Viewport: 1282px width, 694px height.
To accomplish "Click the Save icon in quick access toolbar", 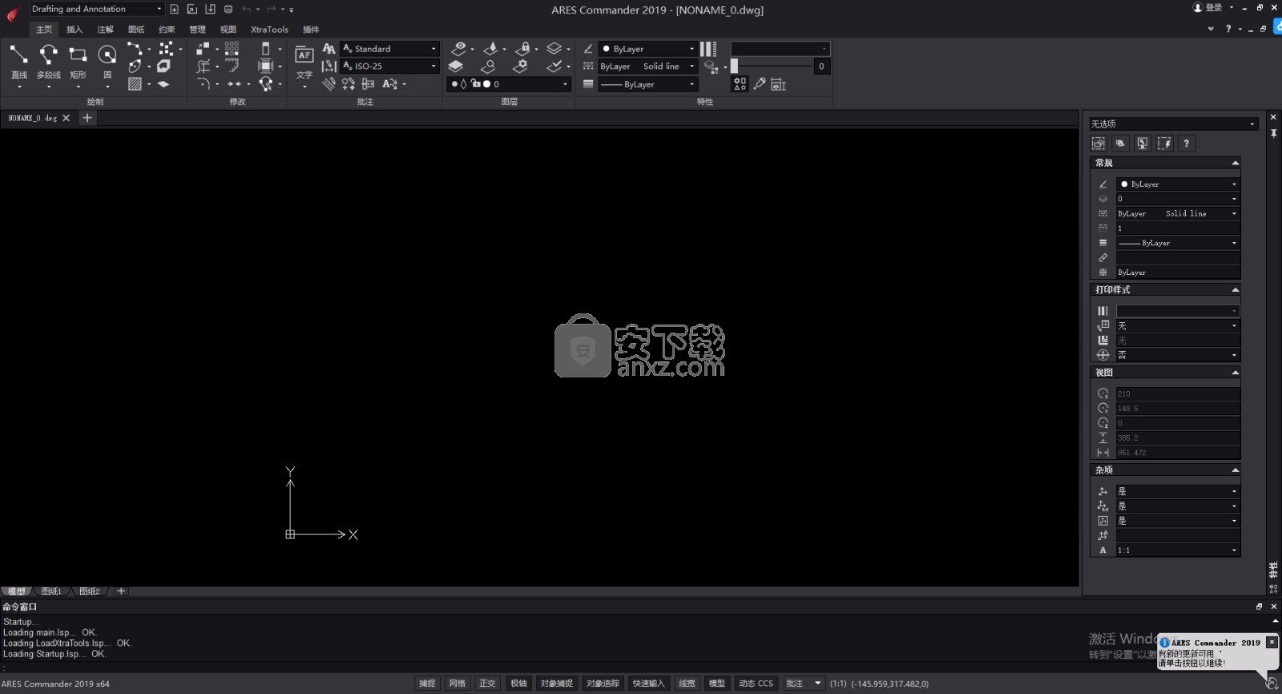I will tap(210, 9).
